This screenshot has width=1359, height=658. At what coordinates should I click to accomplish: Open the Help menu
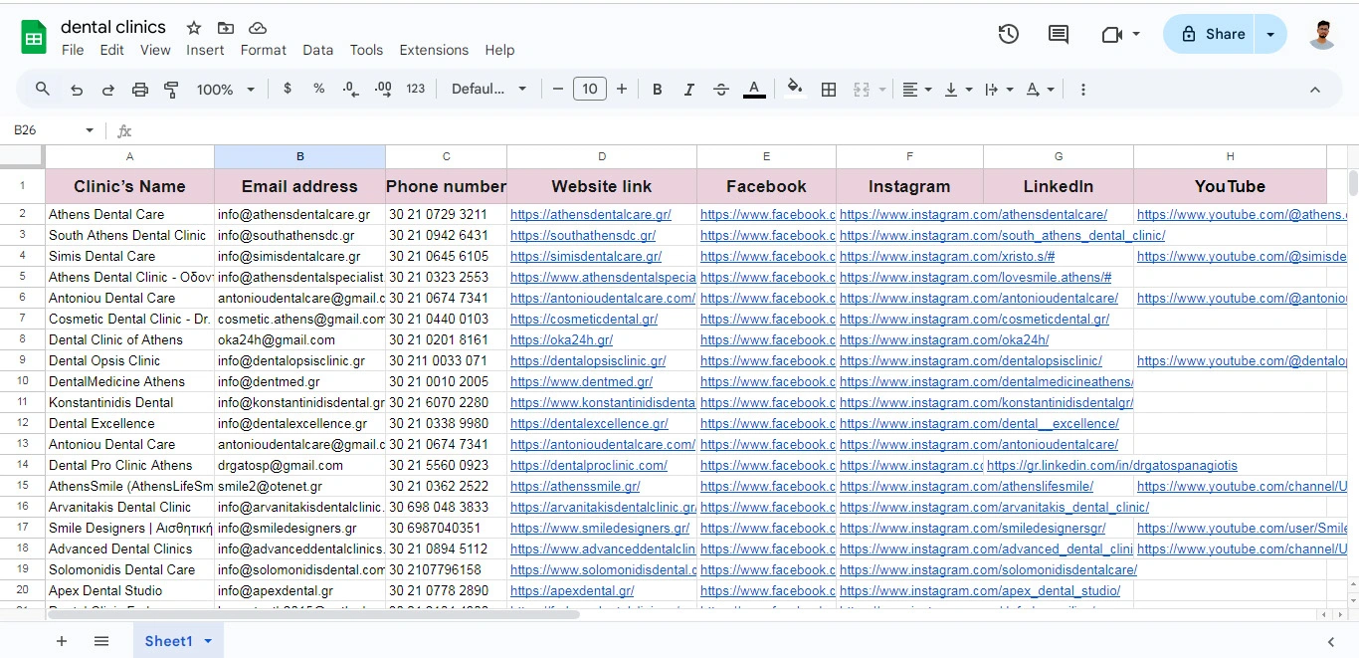coord(499,50)
